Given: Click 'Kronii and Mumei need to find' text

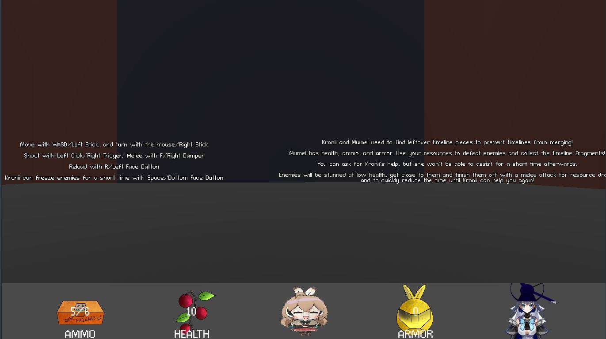Looking at the screenshot, I should [447, 142].
